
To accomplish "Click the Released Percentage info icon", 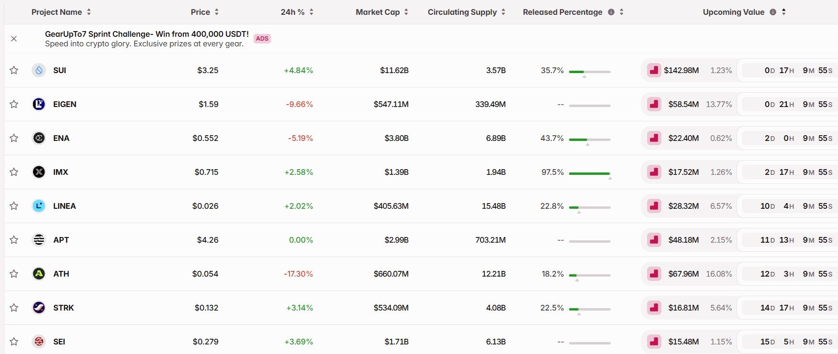I will point(611,12).
